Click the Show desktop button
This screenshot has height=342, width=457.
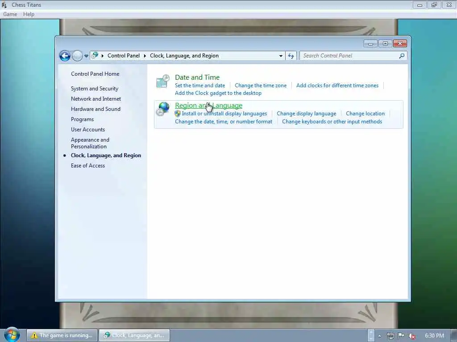(x=454, y=335)
